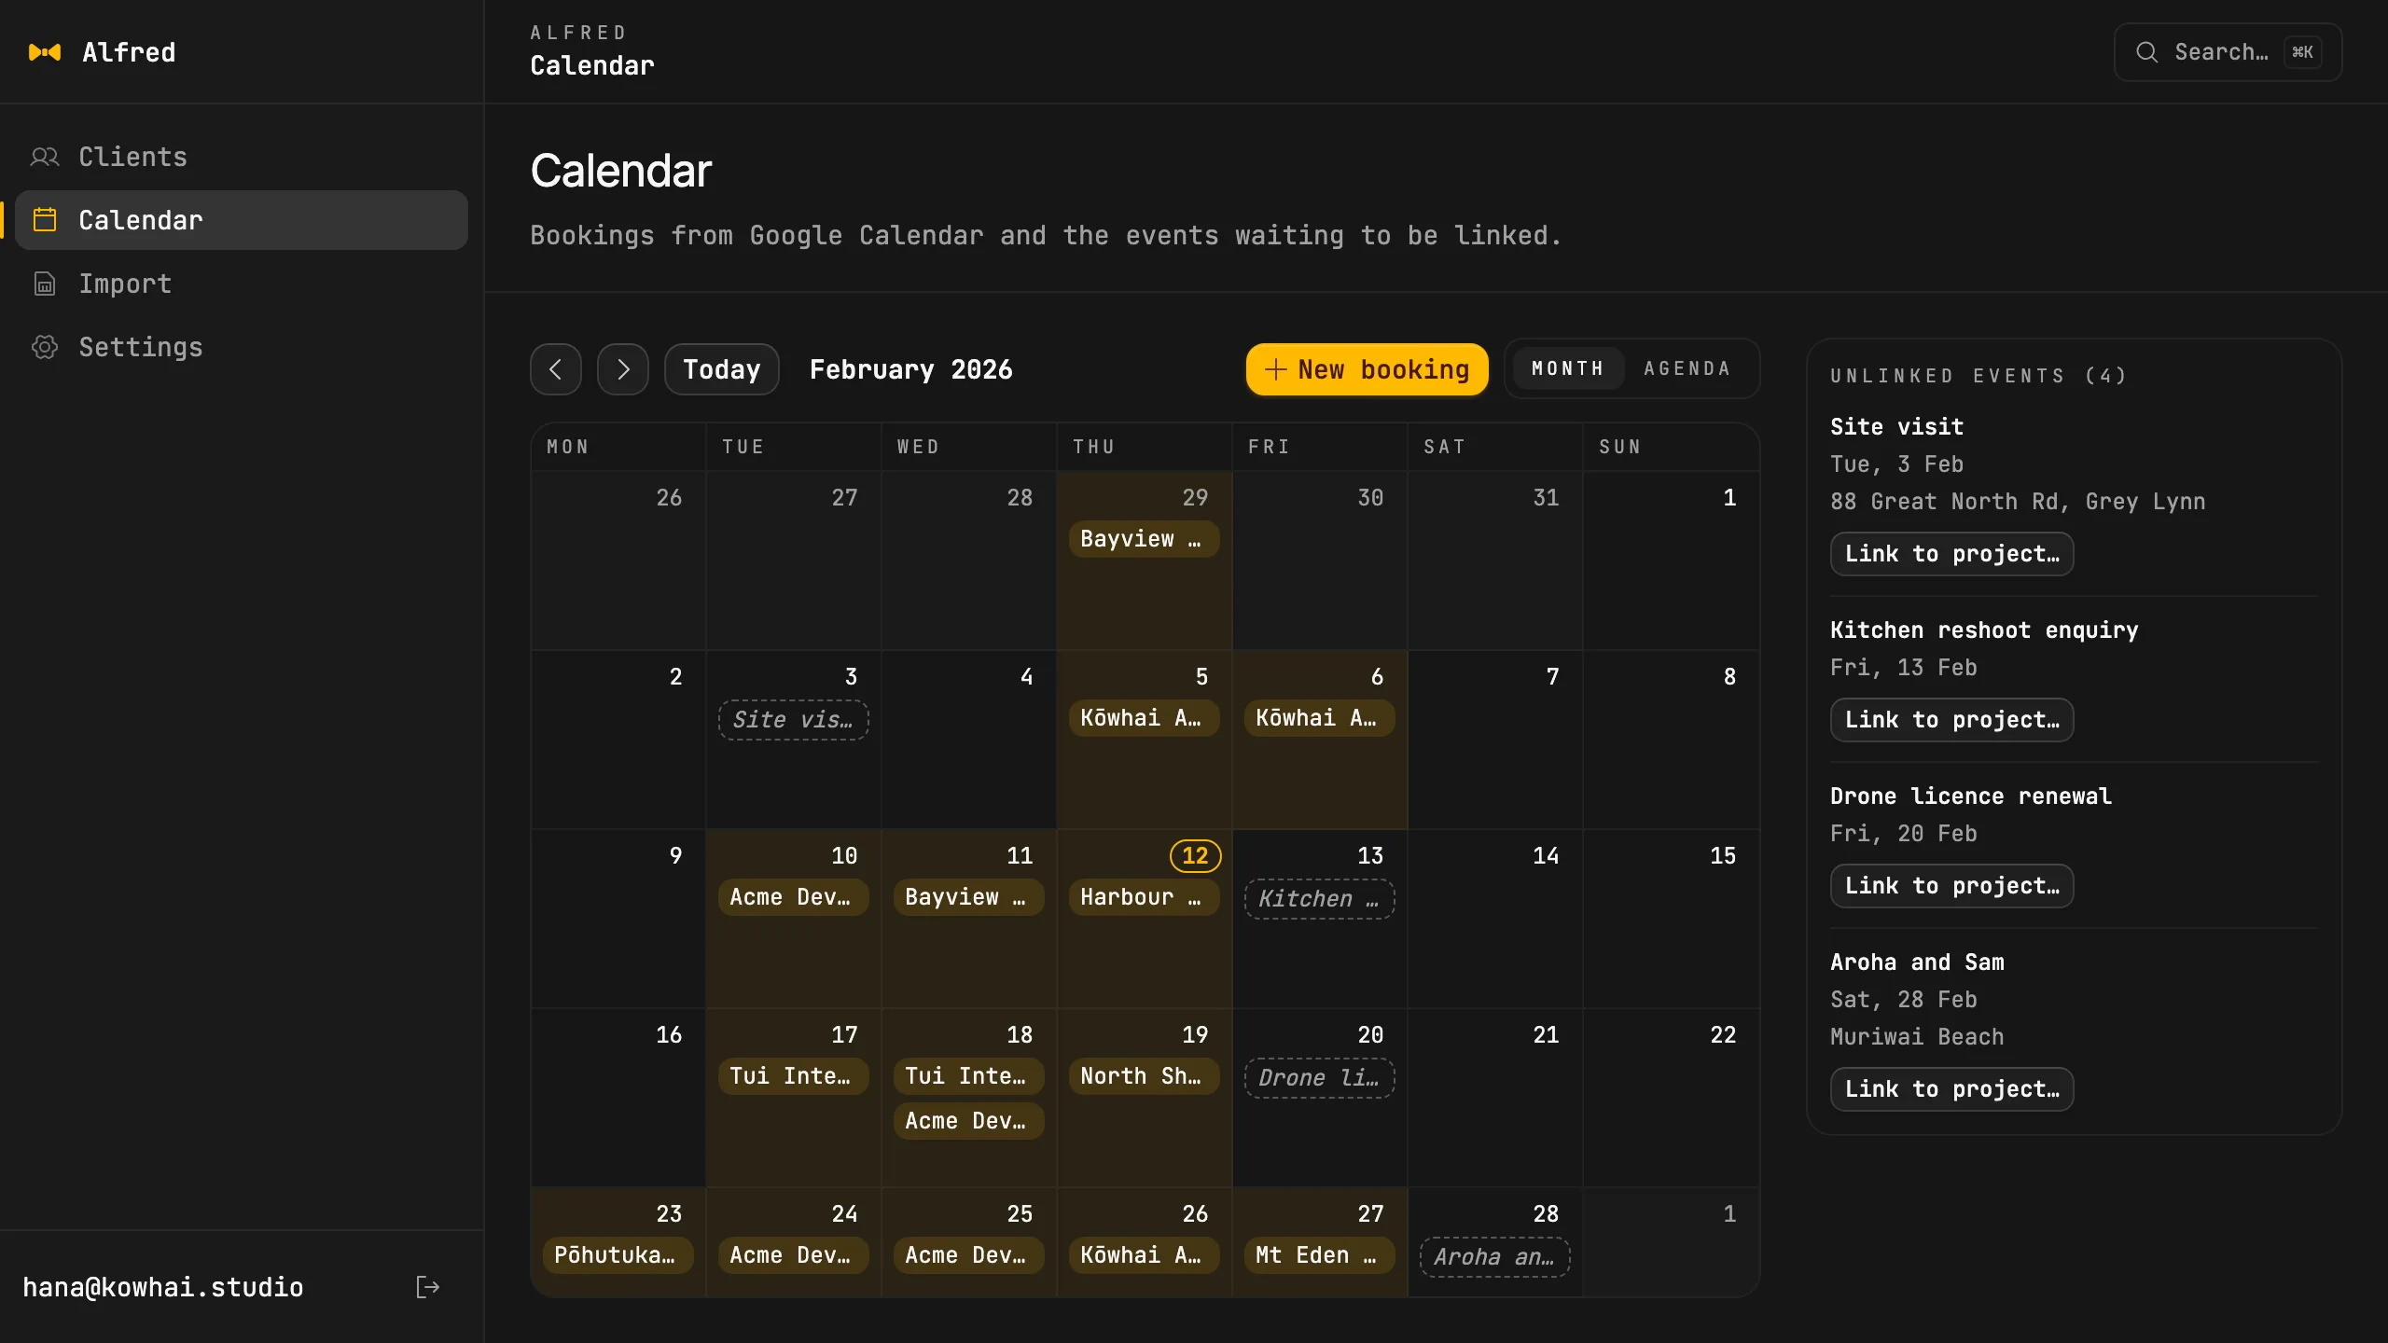Viewport: 2388px width, 1343px height.
Task: Open Acme Dev booking on February 10
Action: click(793, 897)
